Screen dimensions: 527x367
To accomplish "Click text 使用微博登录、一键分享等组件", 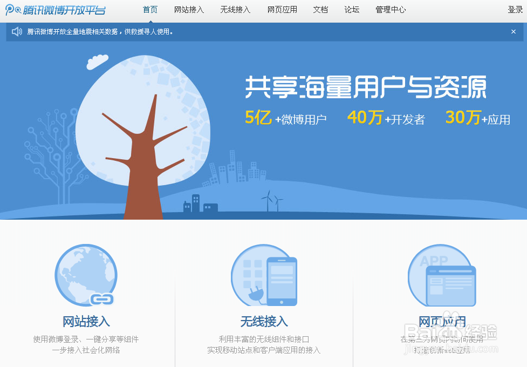I will (86, 339).
